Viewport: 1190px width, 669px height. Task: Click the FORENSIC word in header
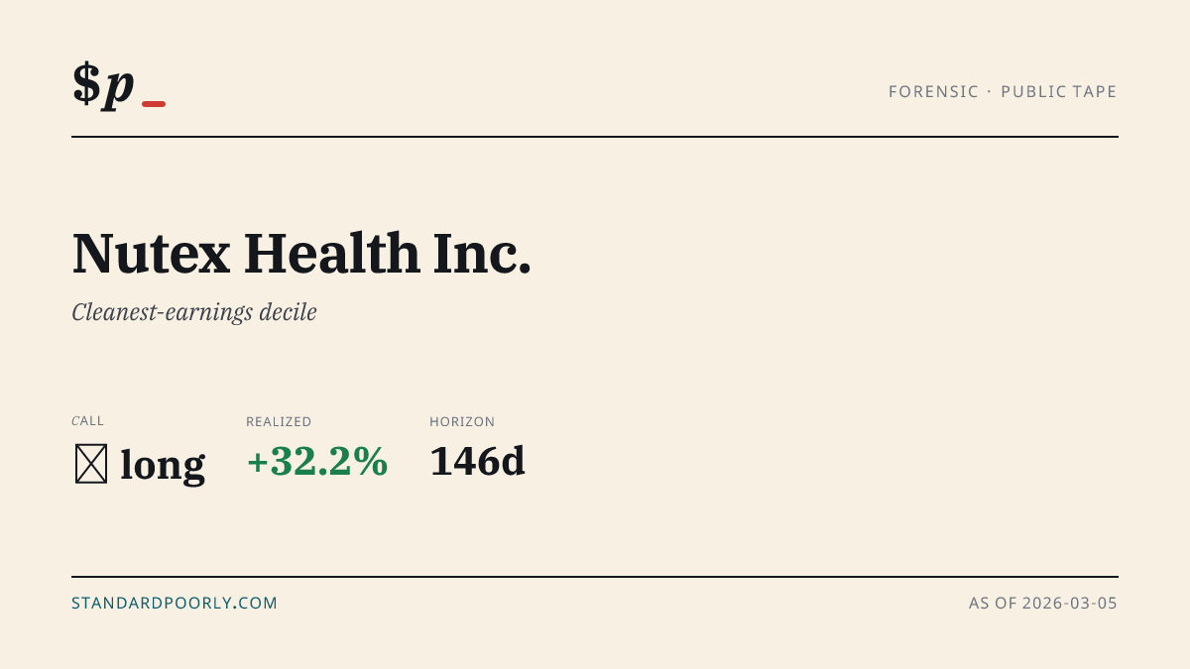click(932, 91)
